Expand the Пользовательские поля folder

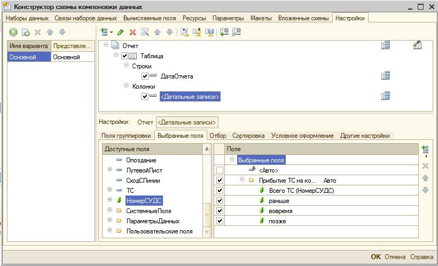coord(110,230)
